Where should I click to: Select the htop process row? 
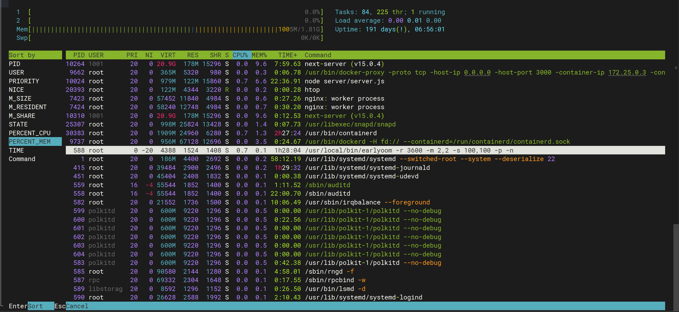(x=312, y=90)
